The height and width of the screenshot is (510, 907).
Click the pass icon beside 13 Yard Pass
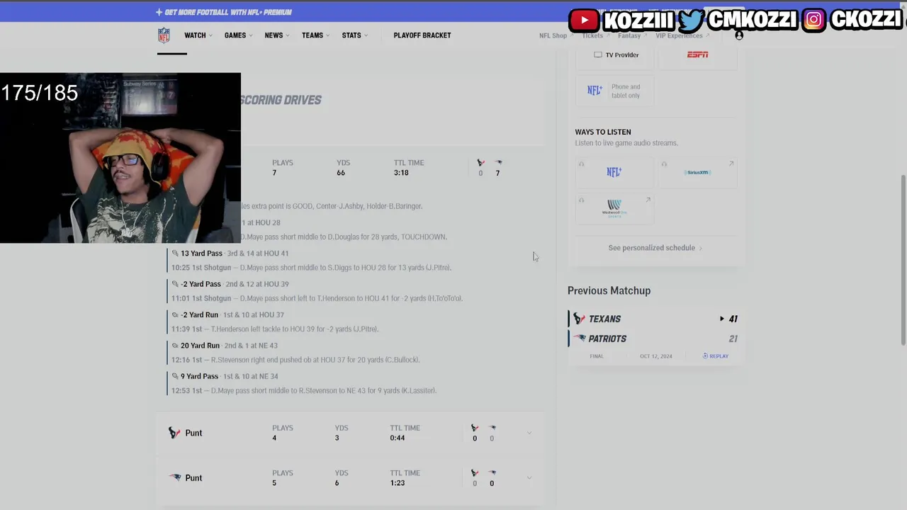coord(175,253)
